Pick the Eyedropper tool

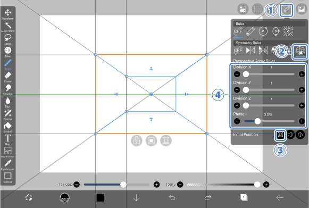[7, 165]
